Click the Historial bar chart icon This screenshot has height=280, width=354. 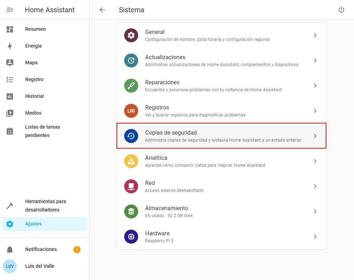pos(10,96)
